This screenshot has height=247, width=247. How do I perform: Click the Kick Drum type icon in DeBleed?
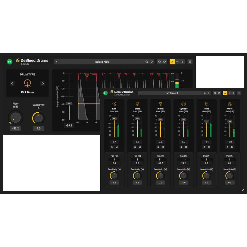tap(27, 83)
